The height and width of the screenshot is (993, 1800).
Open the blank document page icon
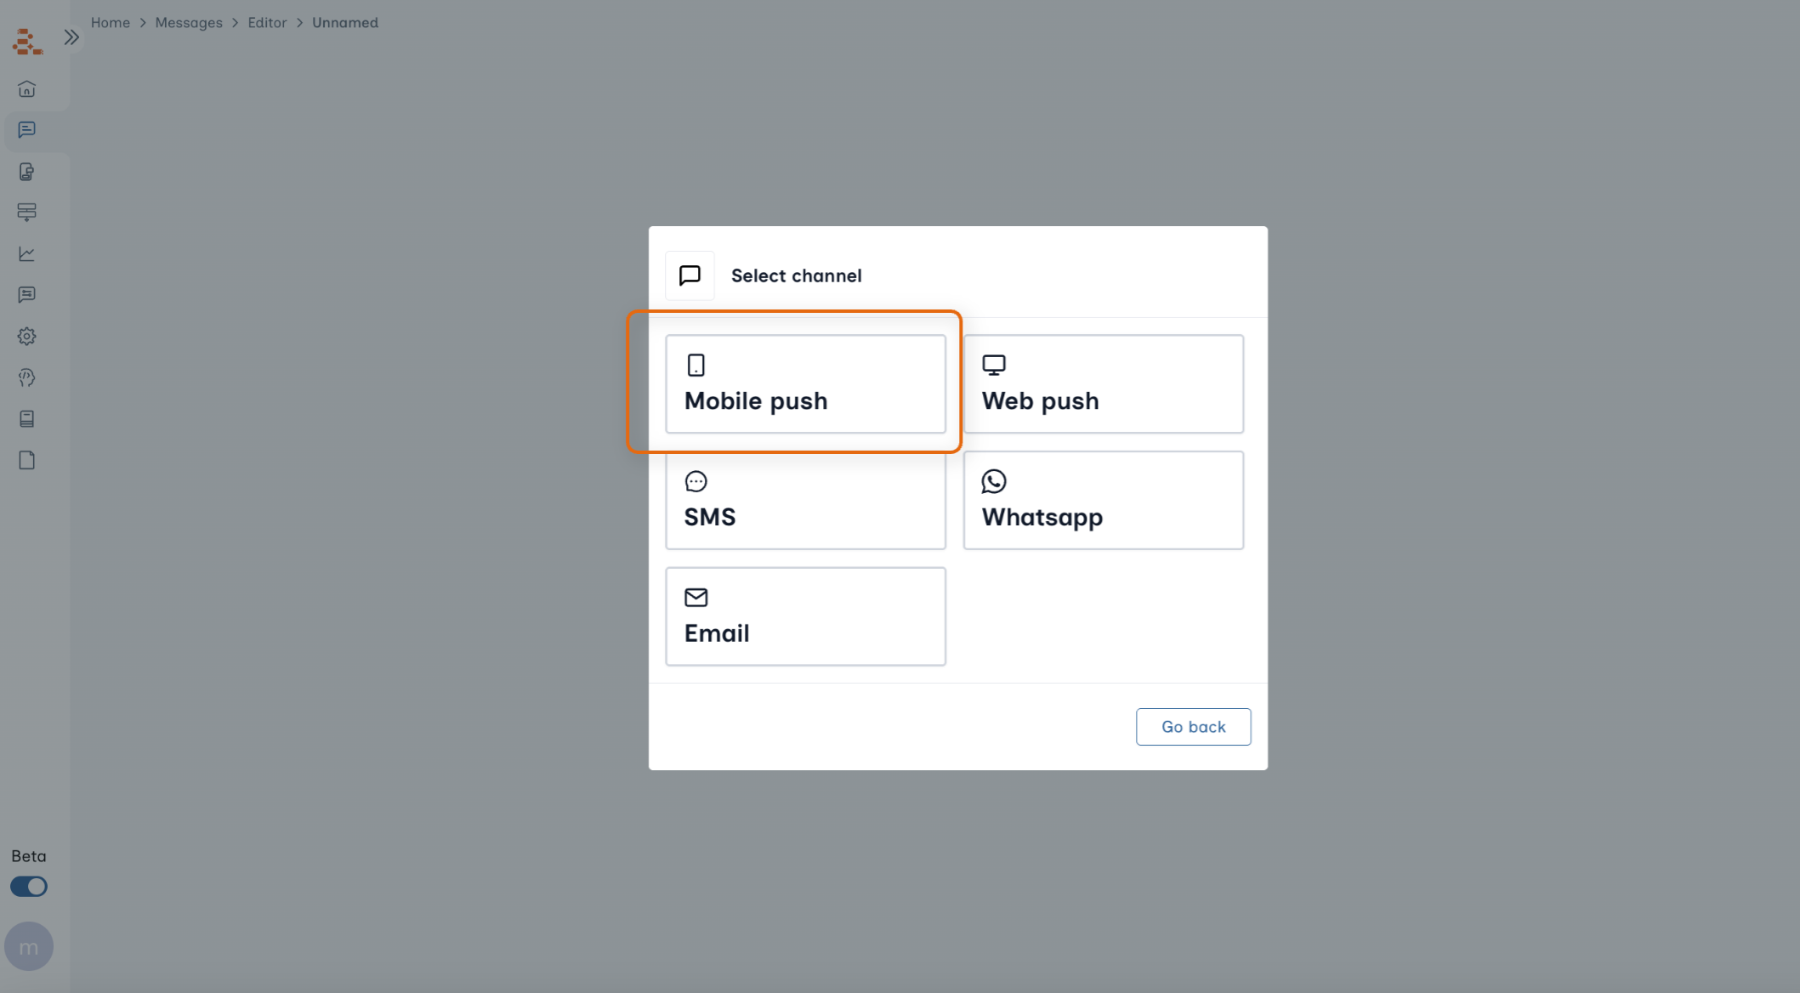26,459
